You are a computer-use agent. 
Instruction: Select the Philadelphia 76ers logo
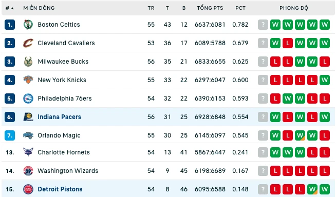[28, 98]
